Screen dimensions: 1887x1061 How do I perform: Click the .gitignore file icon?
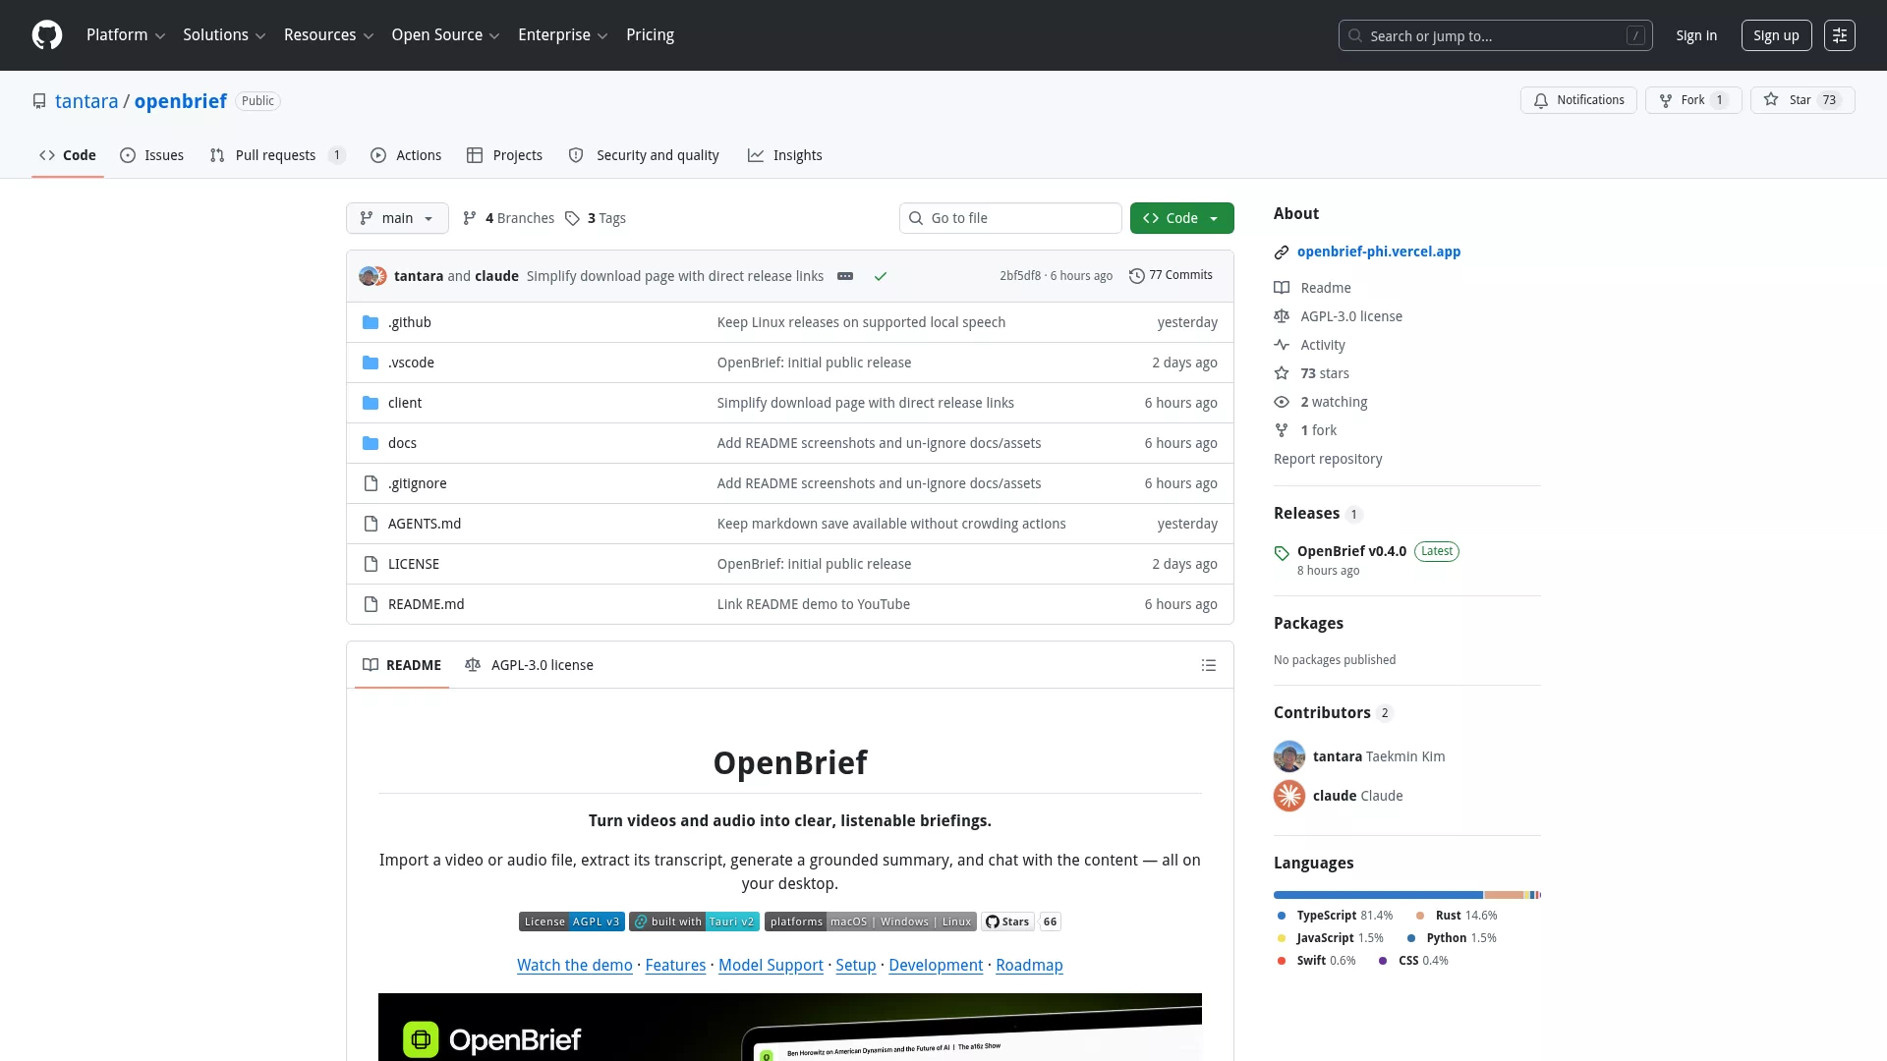tap(371, 483)
